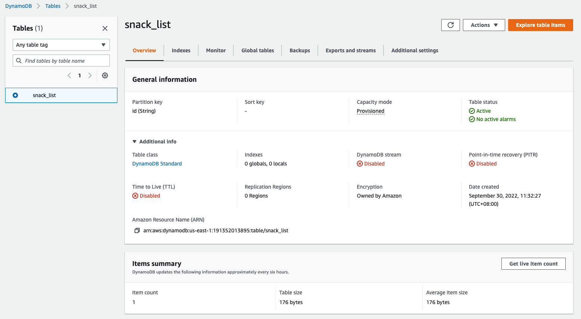Click Get live item count button
Image resolution: width=581 pixels, height=319 pixels.
pos(533,264)
